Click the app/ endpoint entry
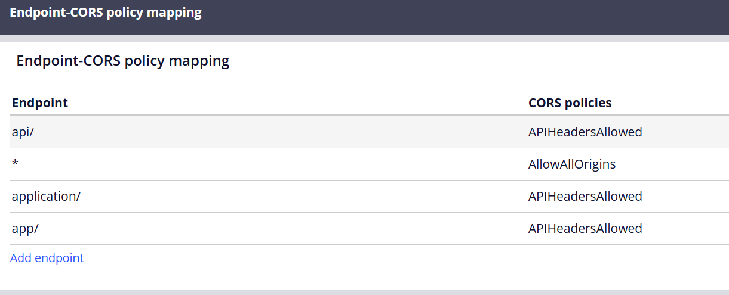729x295 pixels. pyautogui.click(x=25, y=229)
